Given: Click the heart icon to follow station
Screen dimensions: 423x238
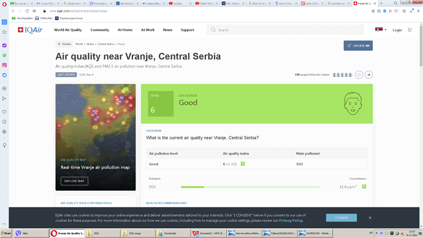Looking at the screenshot, I should pyautogui.click(x=359, y=75).
